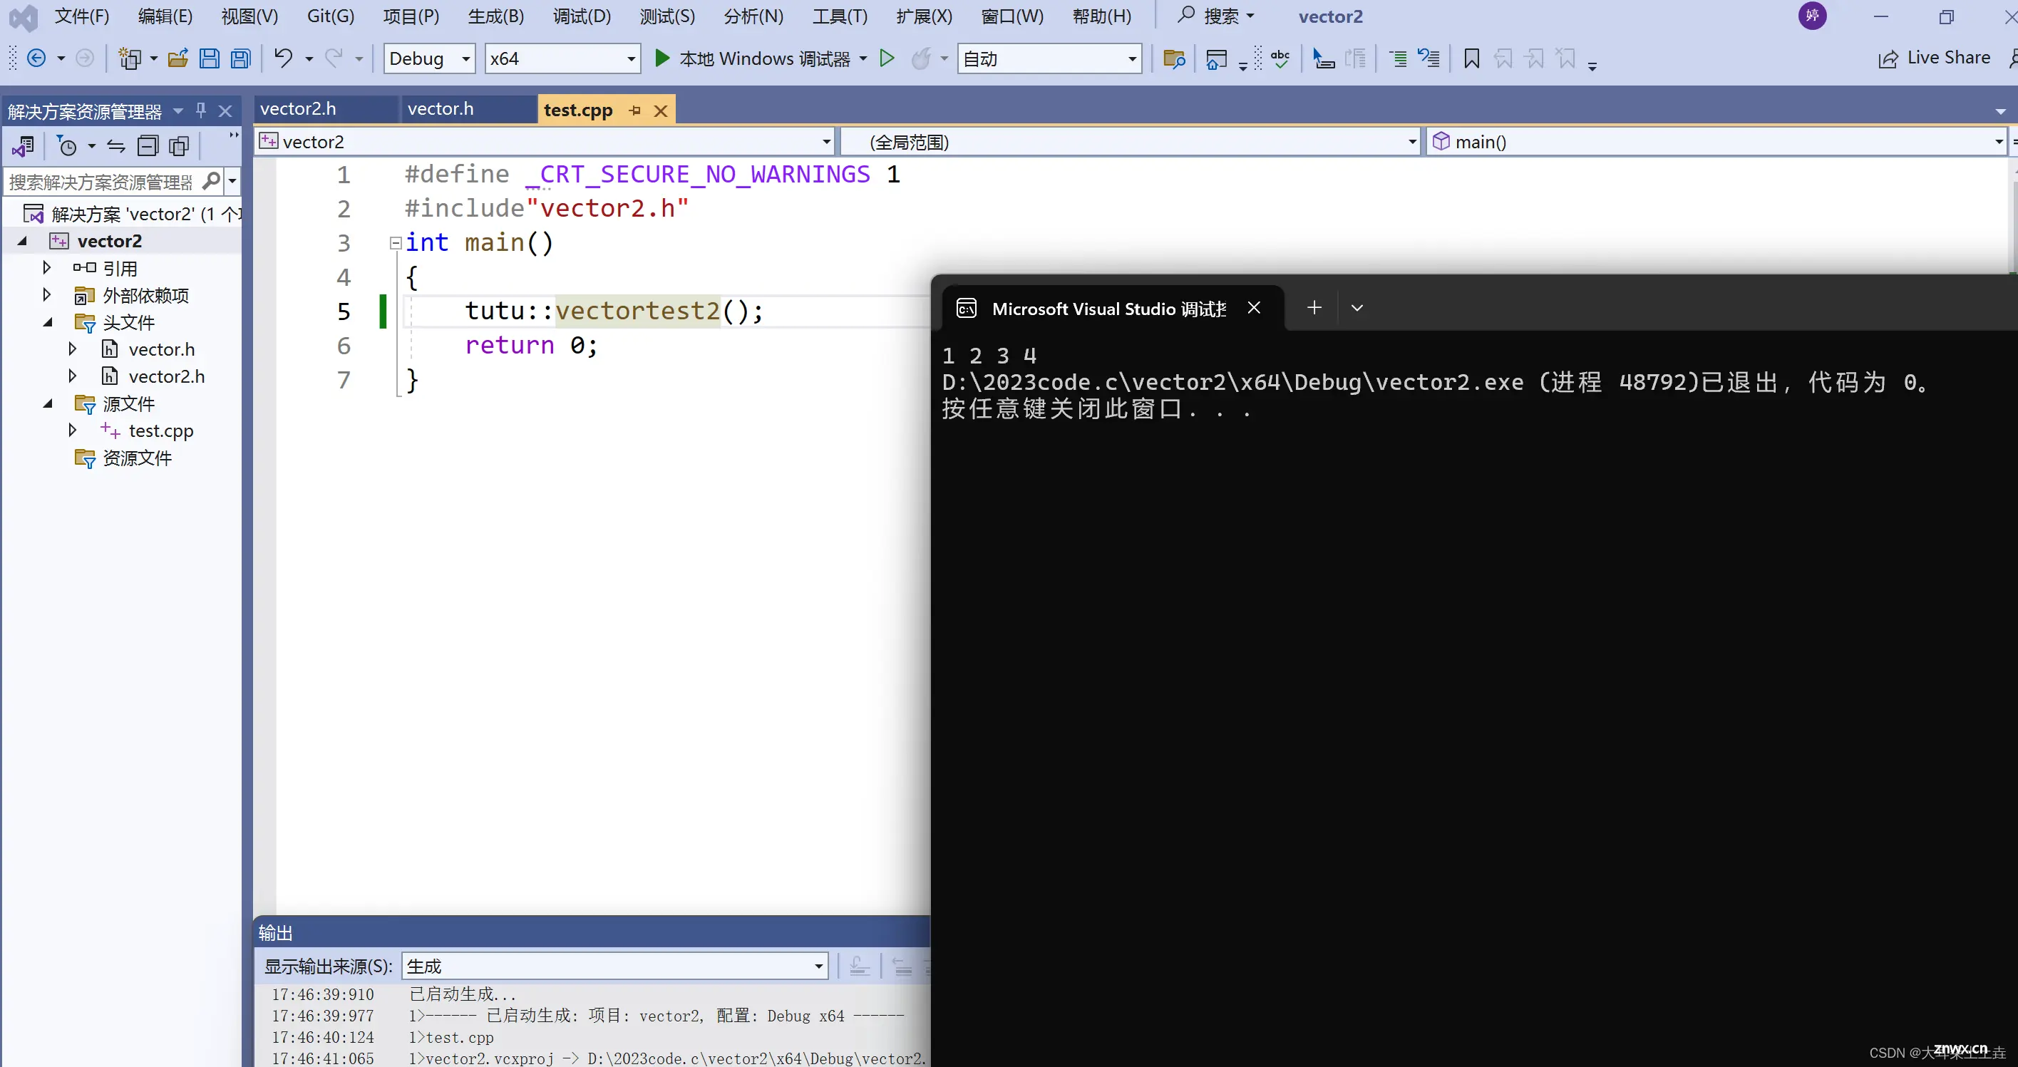2018x1067 pixels.
Task: Click the navigate backward arrow icon
Action: coord(36,58)
